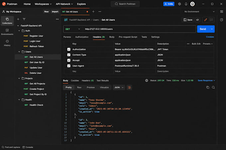Open the Test Results response tab
Screen dimensions: 226x150
pyautogui.click(x=103, y=80)
